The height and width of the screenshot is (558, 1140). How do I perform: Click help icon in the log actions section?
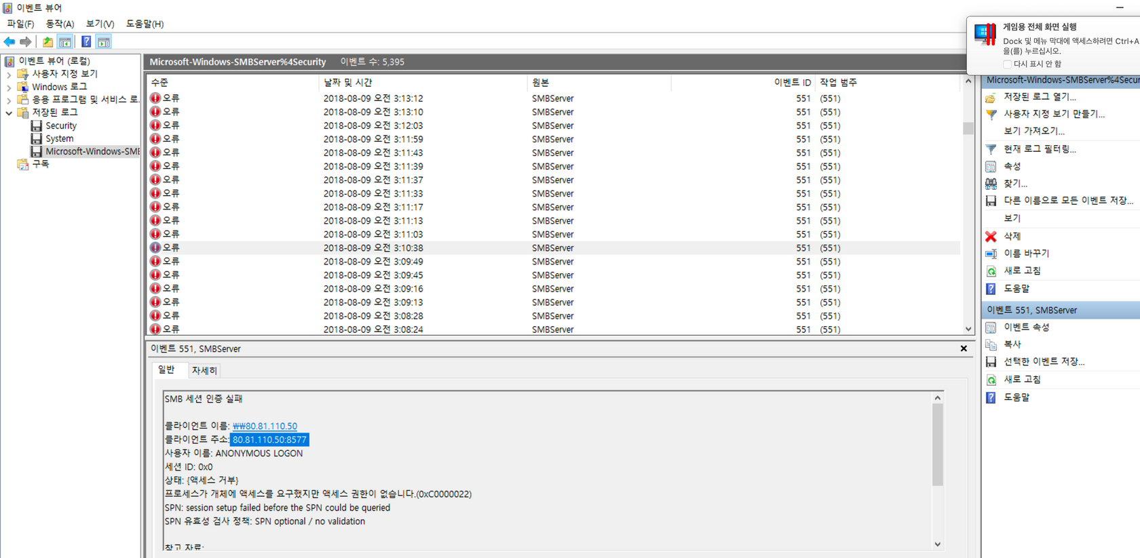pos(991,288)
